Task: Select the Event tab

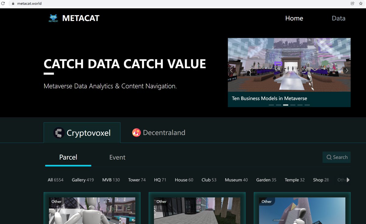Action: [117, 157]
